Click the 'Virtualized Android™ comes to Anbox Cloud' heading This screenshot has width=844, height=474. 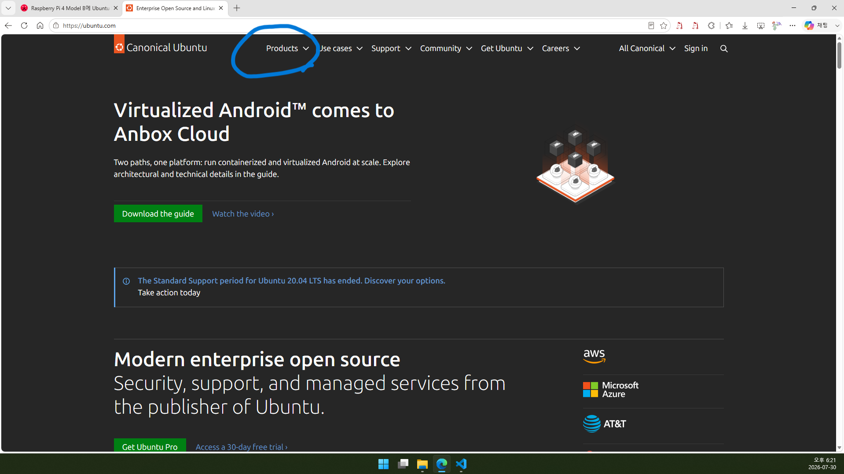254,122
